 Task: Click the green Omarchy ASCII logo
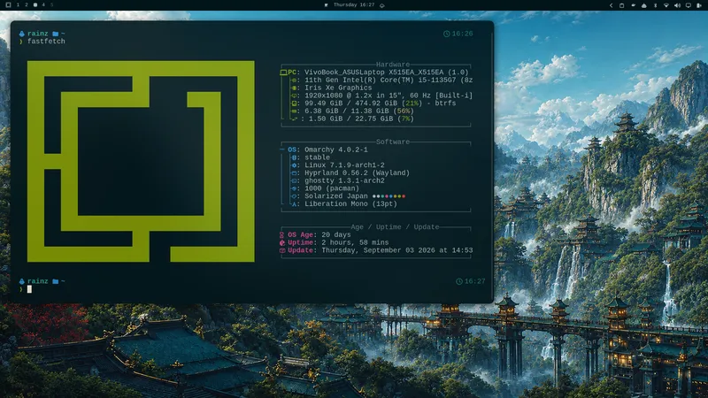(x=141, y=162)
